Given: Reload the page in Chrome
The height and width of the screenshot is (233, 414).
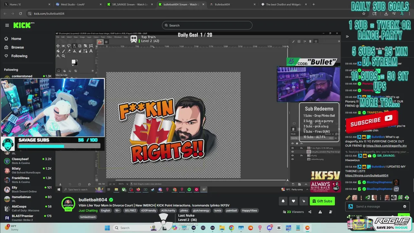Looking at the screenshot, I should tap(20, 14).
